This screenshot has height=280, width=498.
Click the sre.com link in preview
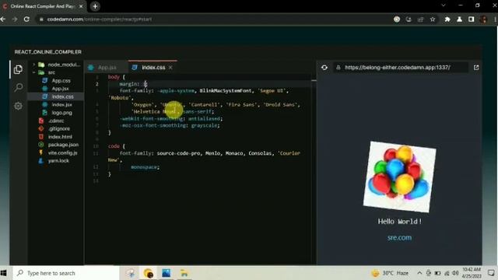coord(399,237)
